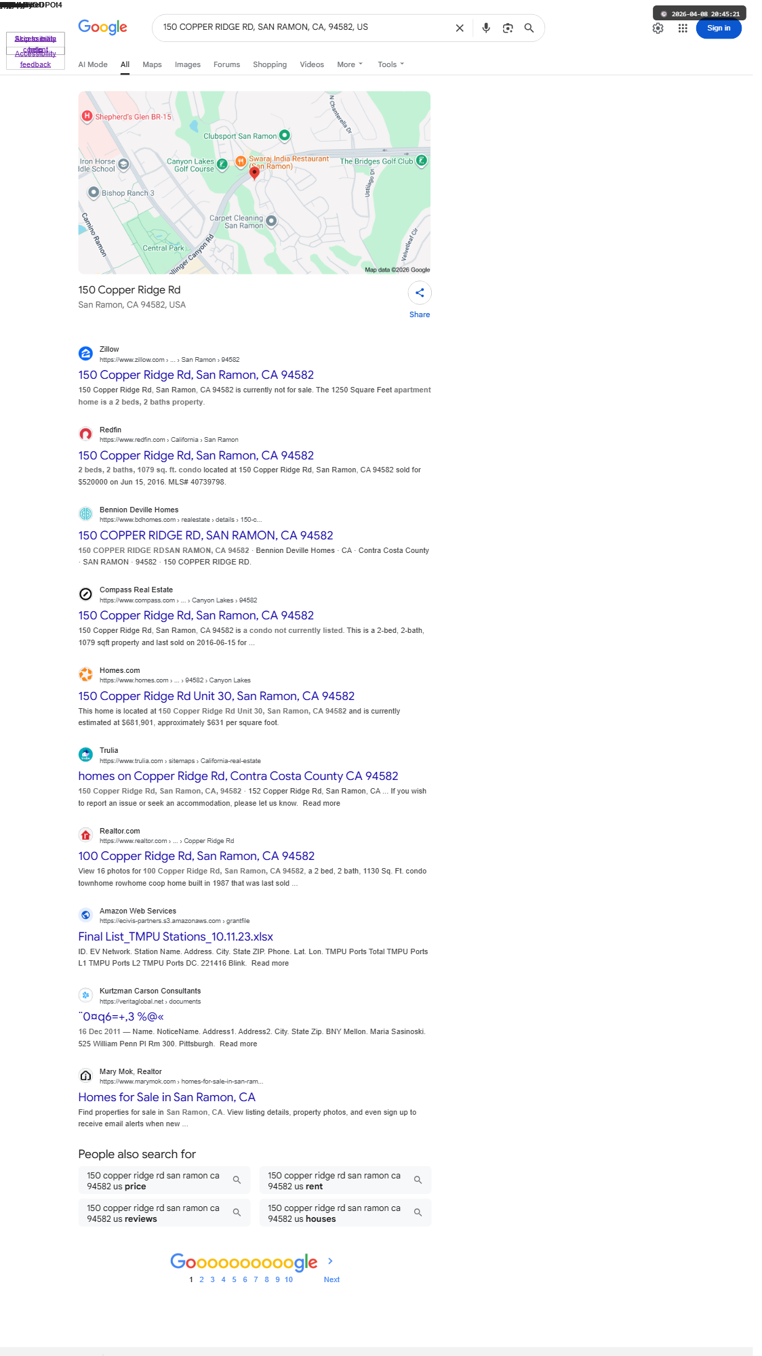Click the Compass Real Estate favicon
Viewport: 762px width, 1356px height.
click(x=85, y=594)
